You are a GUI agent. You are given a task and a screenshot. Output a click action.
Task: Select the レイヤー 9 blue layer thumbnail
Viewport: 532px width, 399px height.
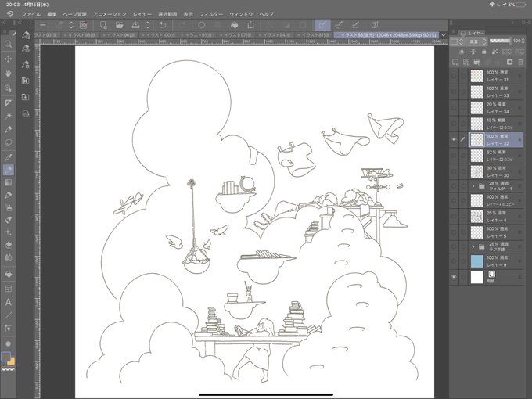[x=476, y=261]
